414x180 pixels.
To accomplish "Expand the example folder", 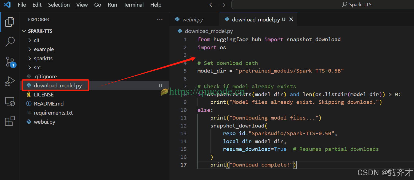I will pos(30,49).
